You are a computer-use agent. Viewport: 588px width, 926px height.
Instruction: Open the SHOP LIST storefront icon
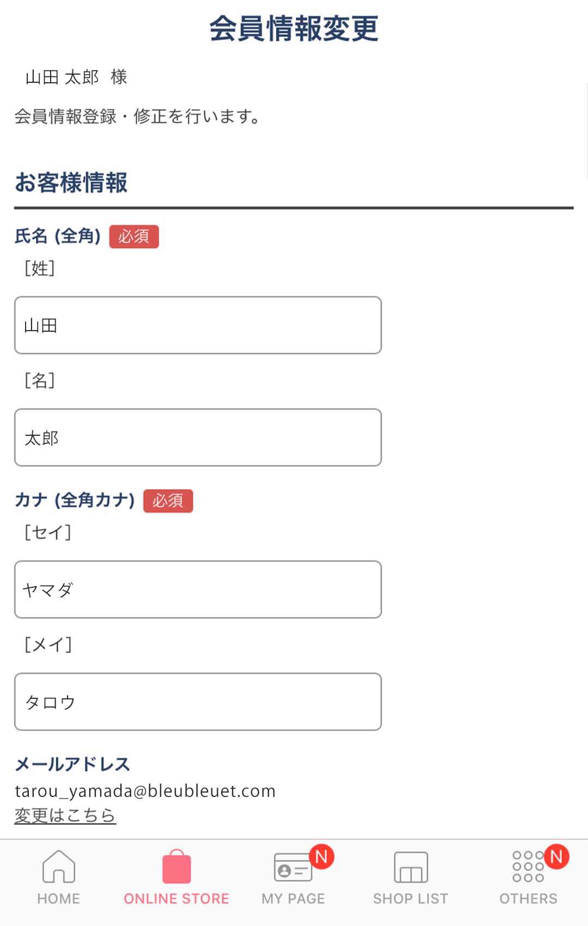pos(411,867)
